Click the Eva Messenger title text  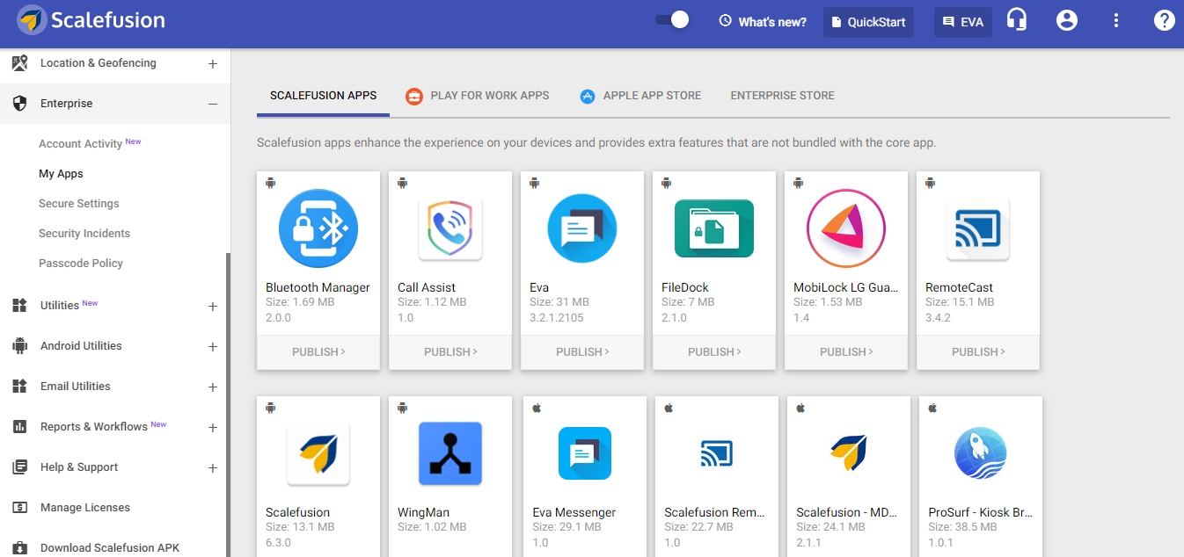[x=574, y=512]
